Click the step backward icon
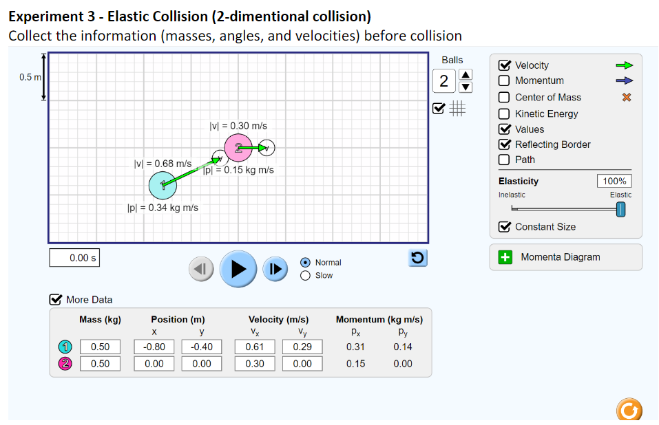 point(201,269)
